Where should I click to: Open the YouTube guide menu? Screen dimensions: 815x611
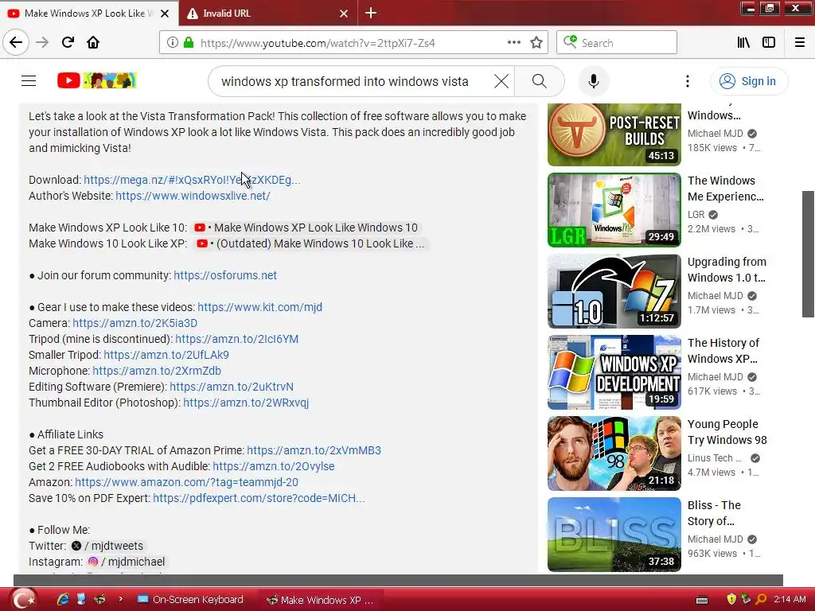29,81
